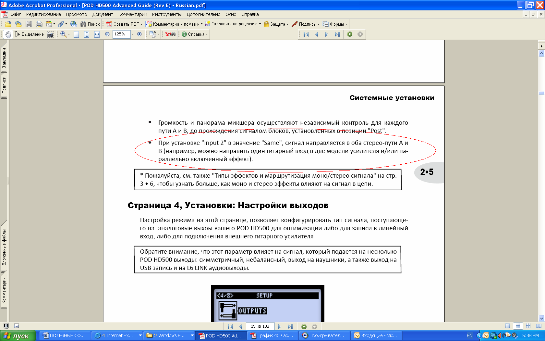The height and width of the screenshot is (341, 545).
Task: Go to next page in bottom status bar
Action: pos(280,326)
